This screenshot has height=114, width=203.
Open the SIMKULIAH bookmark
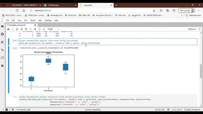(x=35, y=15)
